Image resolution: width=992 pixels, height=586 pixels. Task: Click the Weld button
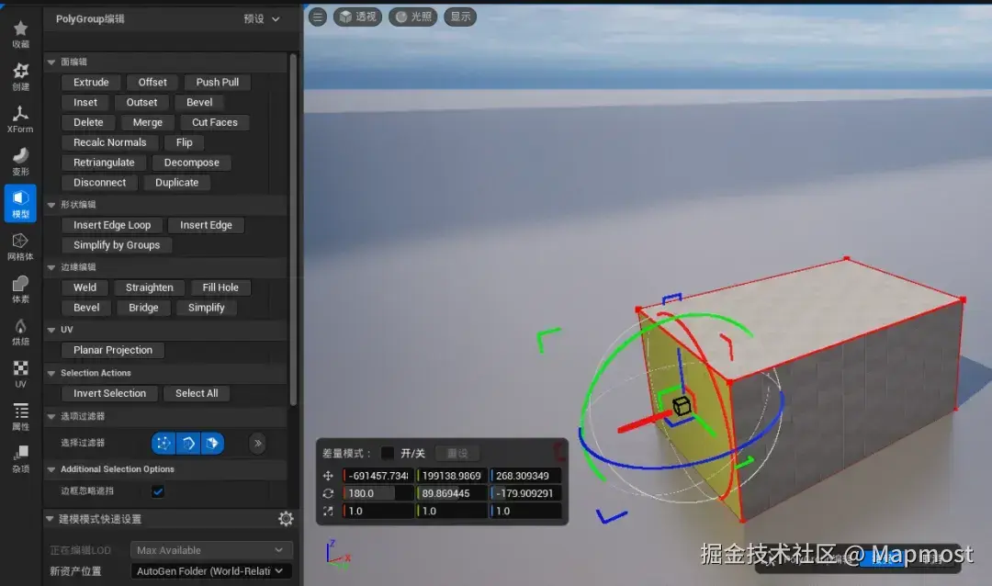click(x=85, y=287)
